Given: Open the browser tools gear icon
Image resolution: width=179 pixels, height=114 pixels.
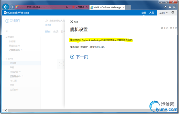Looking at the screenshot, I should [x=174, y=7].
